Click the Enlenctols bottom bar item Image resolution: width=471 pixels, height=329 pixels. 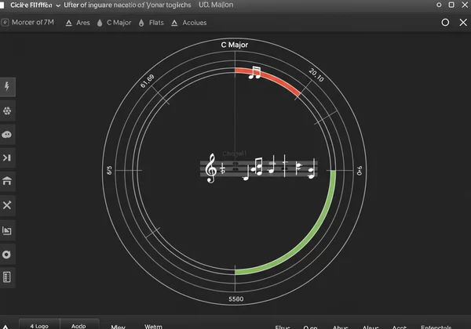click(x=436, y=327)
